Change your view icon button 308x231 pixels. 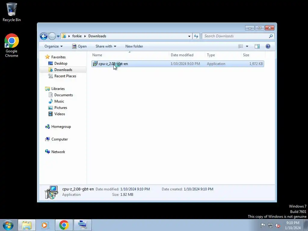tap(241, 46)
